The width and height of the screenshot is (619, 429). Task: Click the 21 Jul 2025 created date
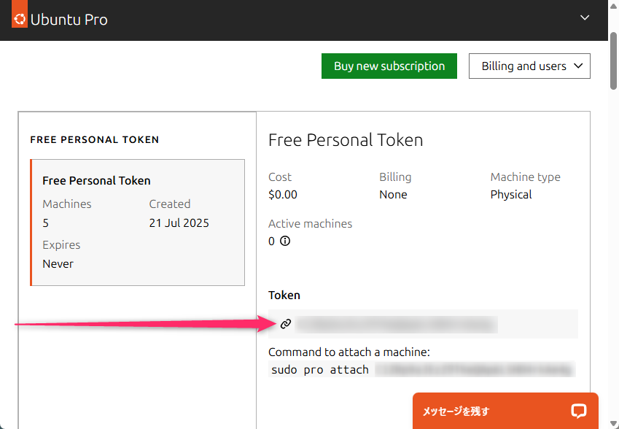tap(179, 223)
